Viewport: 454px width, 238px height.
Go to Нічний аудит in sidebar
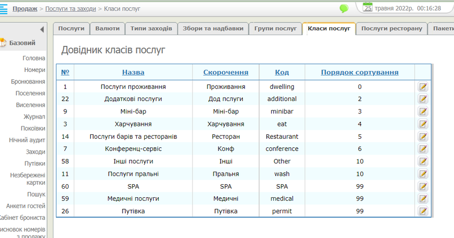click(x=27, y=140)
